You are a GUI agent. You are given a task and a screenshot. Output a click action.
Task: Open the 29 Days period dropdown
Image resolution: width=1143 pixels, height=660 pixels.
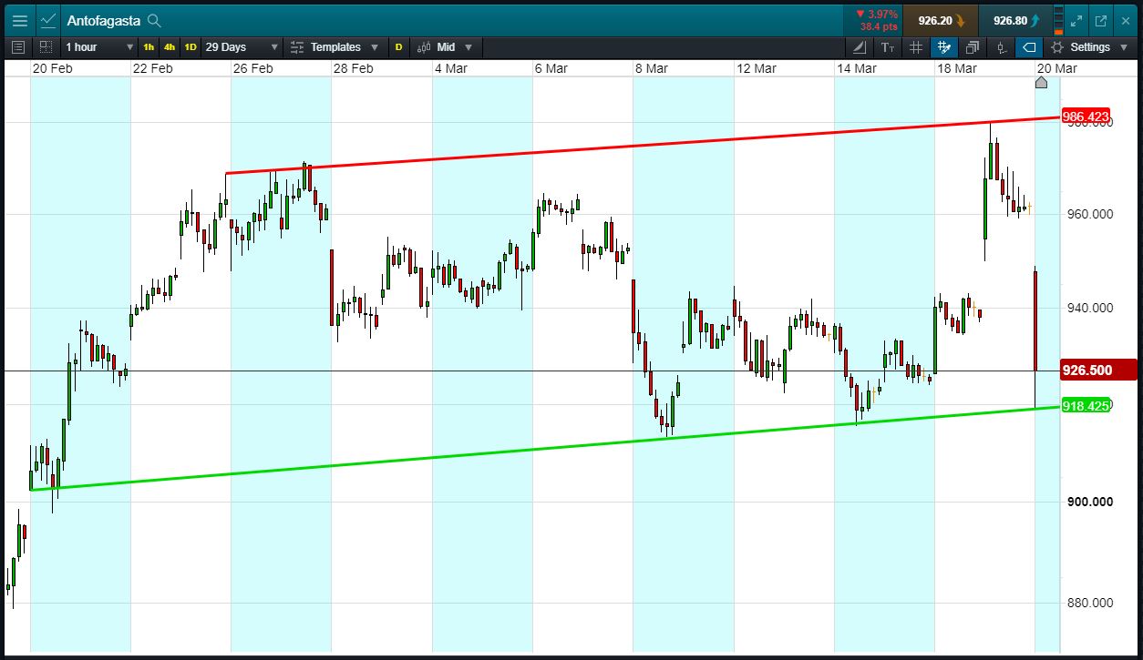click(242, 46)
